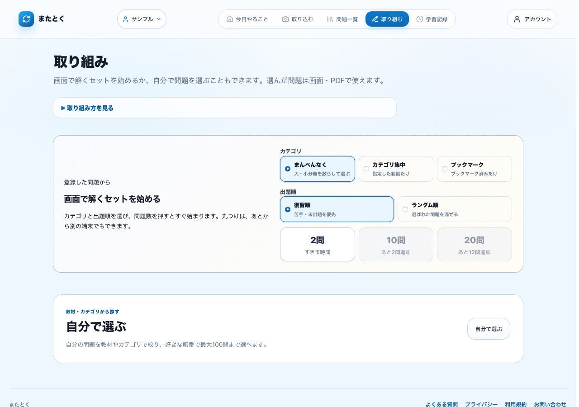Screen dimensions: 579x407
Task: Choose 復習順 question order
Action: pyautogui.click(x=337, y=209)
